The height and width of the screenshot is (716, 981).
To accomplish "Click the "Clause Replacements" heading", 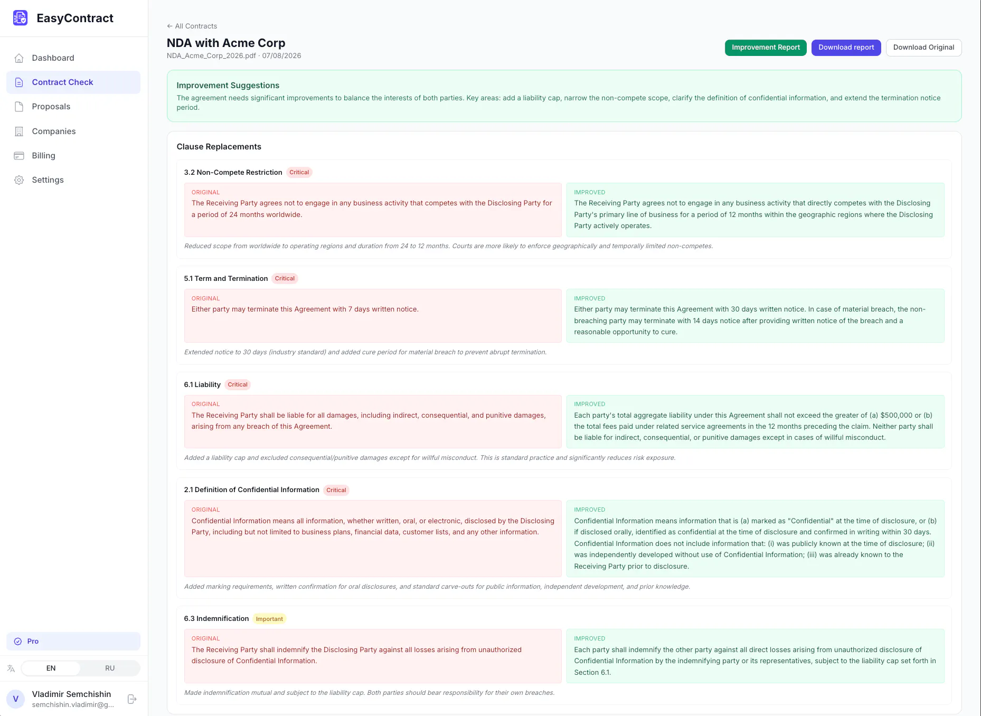I will point(219,147).
